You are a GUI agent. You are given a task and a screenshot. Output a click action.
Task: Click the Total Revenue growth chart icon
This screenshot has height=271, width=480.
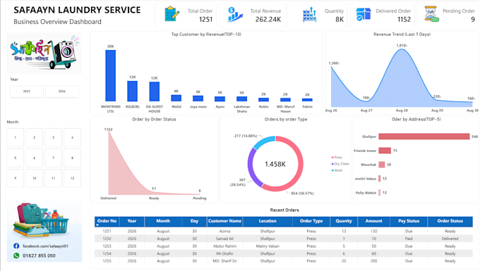(235, 14)
